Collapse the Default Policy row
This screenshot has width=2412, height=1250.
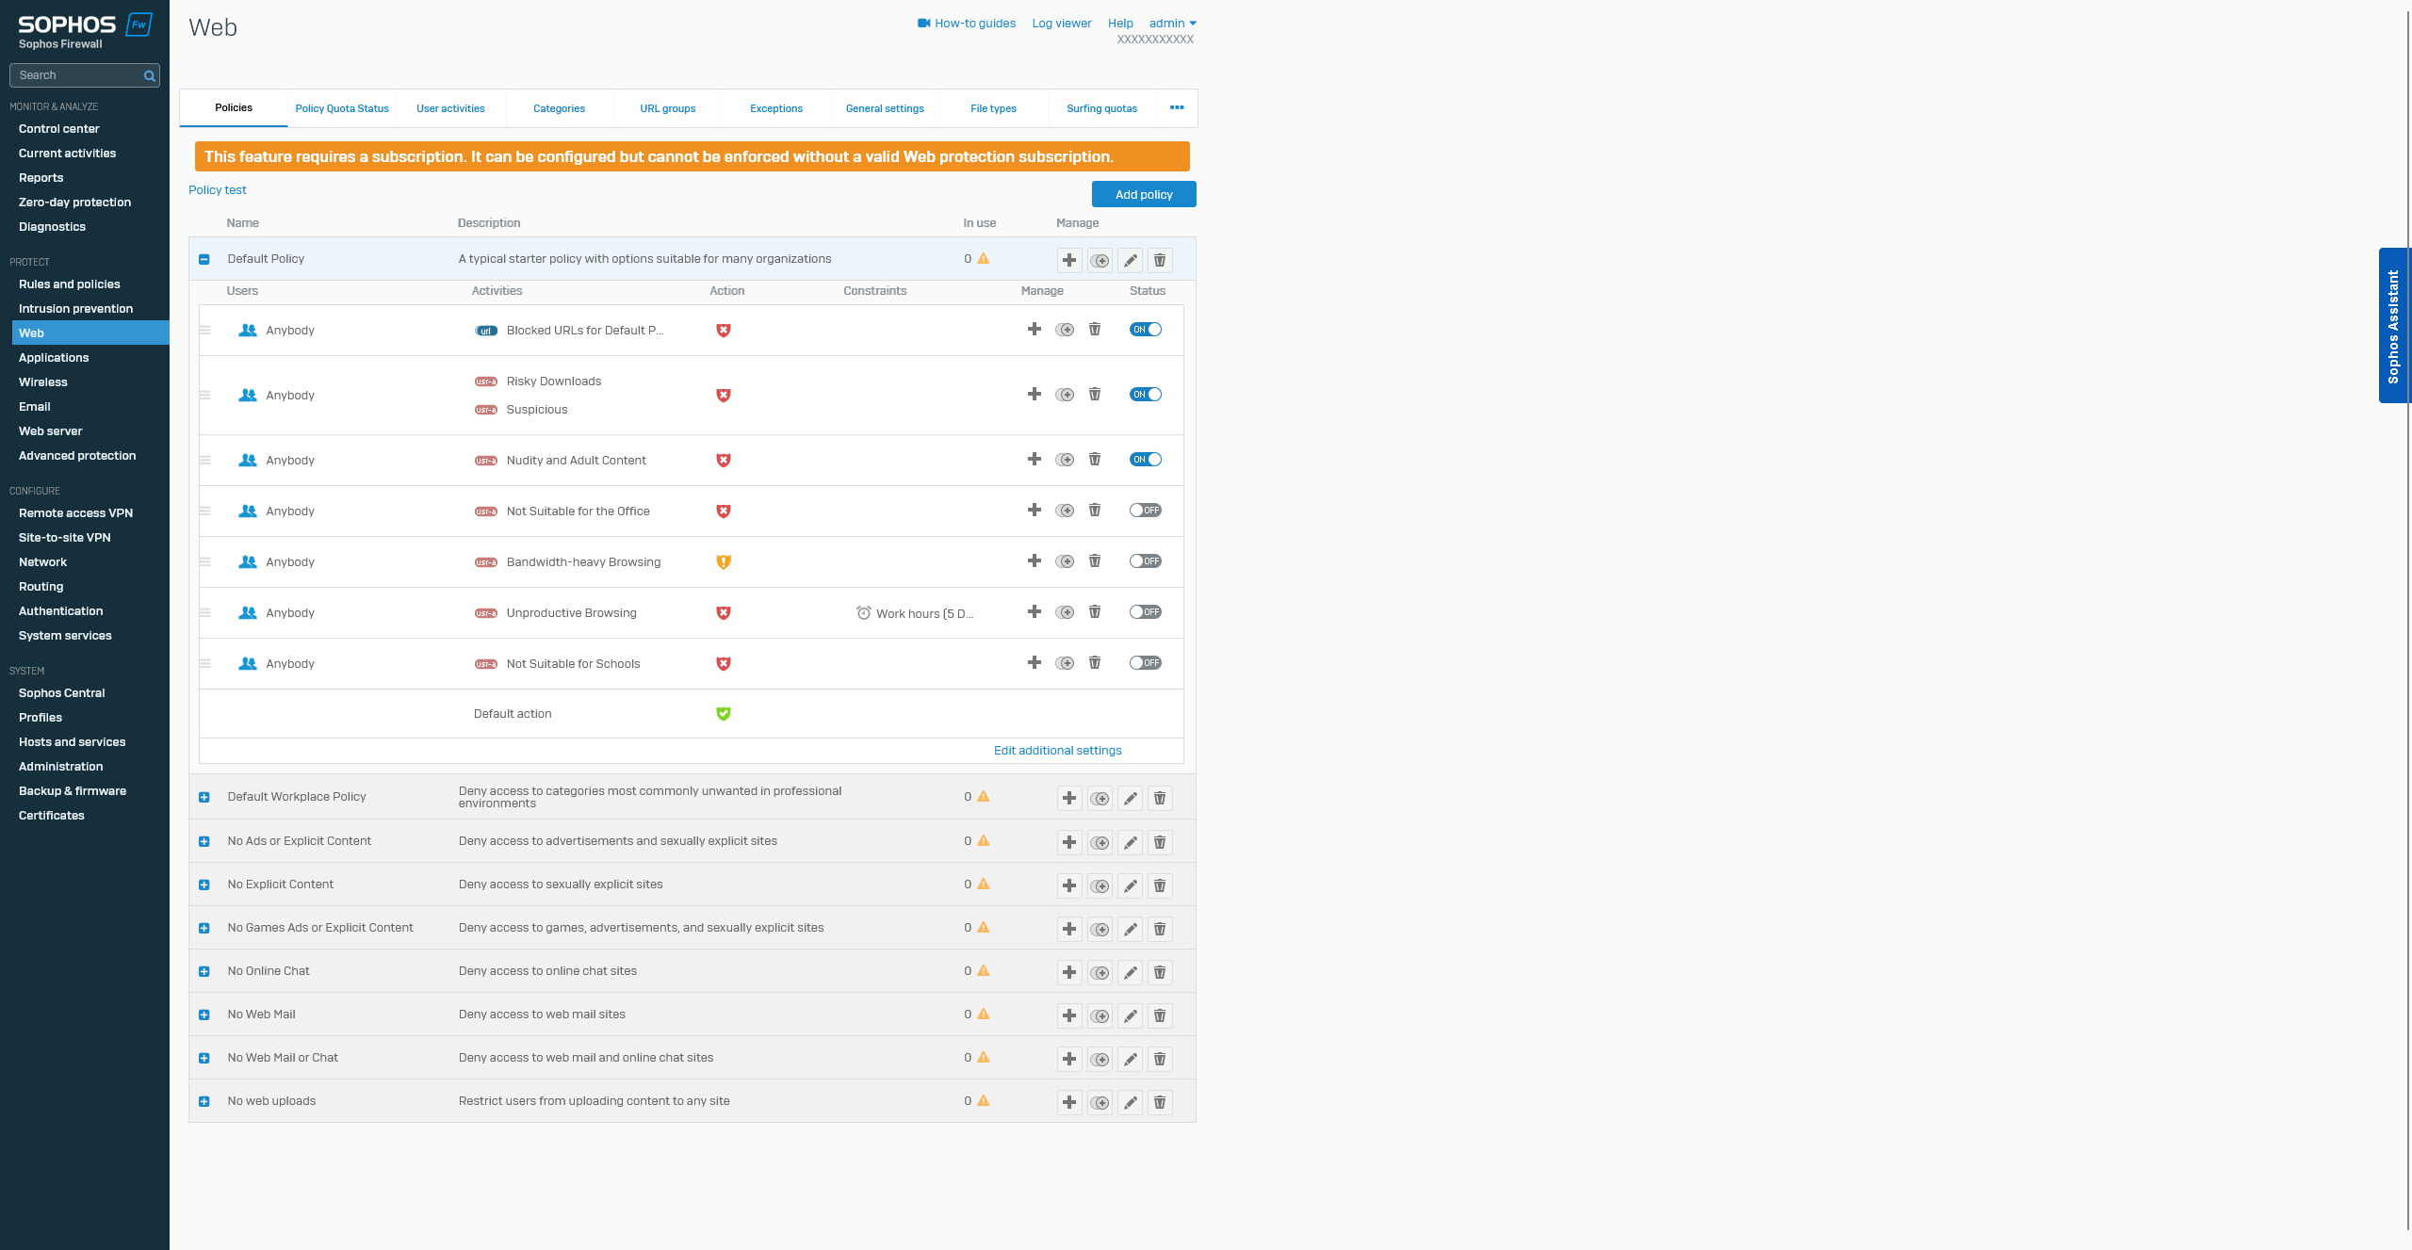[x=204, y=259]
